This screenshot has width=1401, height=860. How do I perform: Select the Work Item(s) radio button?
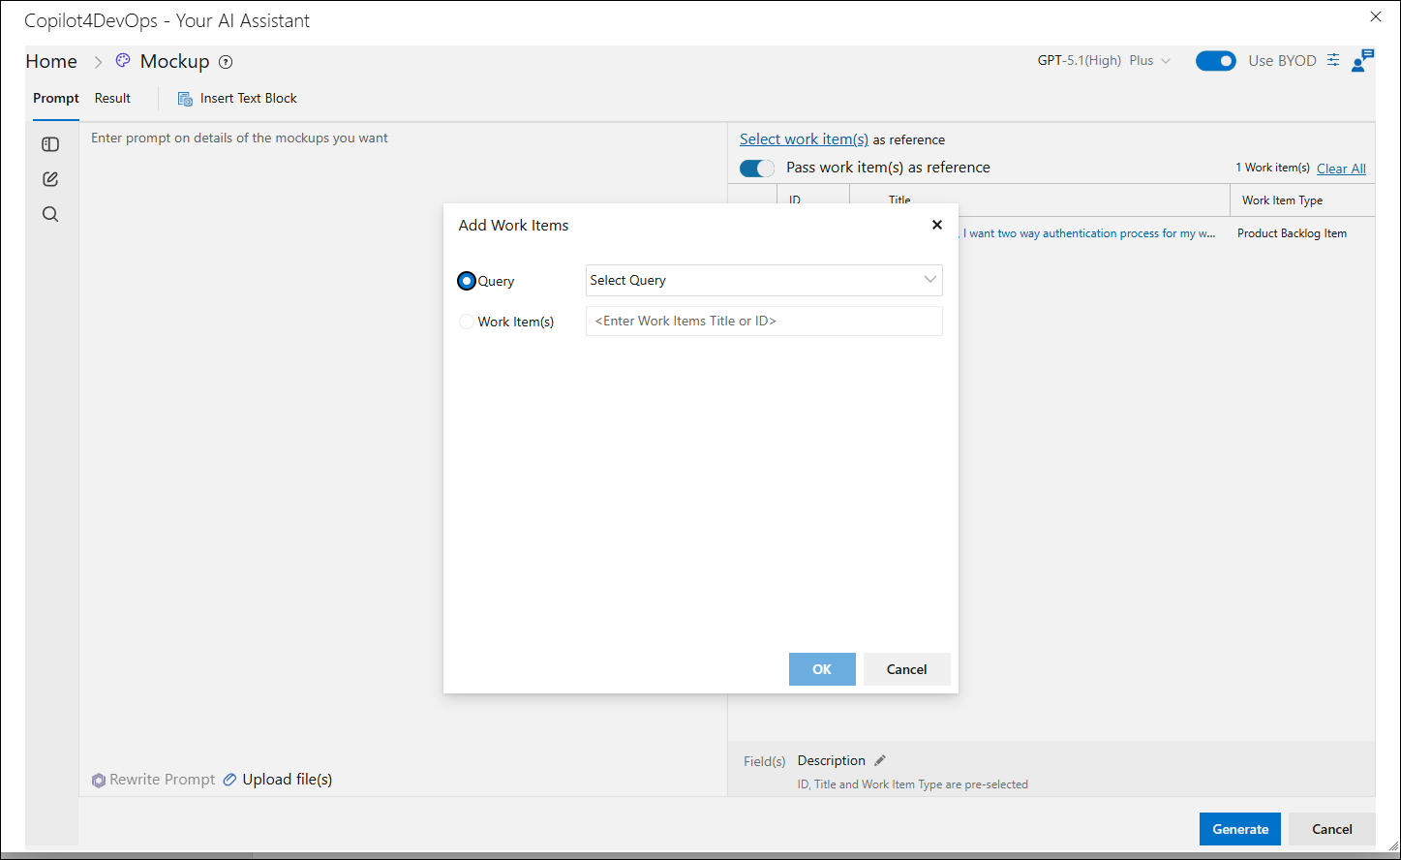[467, 322]
